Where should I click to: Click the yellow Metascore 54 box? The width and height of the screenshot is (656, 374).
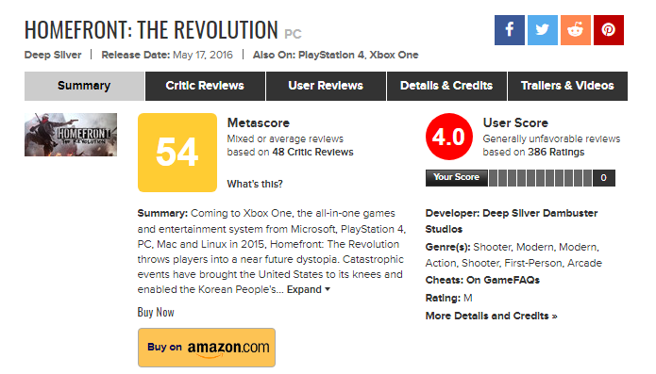click(177, 153)
